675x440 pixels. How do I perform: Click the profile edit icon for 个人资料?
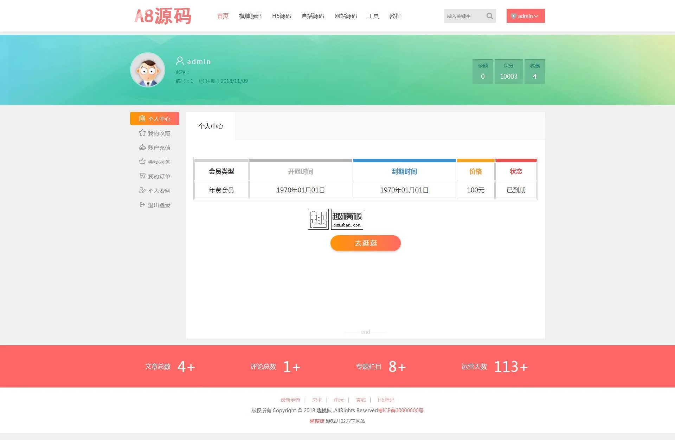pos(142,190)
